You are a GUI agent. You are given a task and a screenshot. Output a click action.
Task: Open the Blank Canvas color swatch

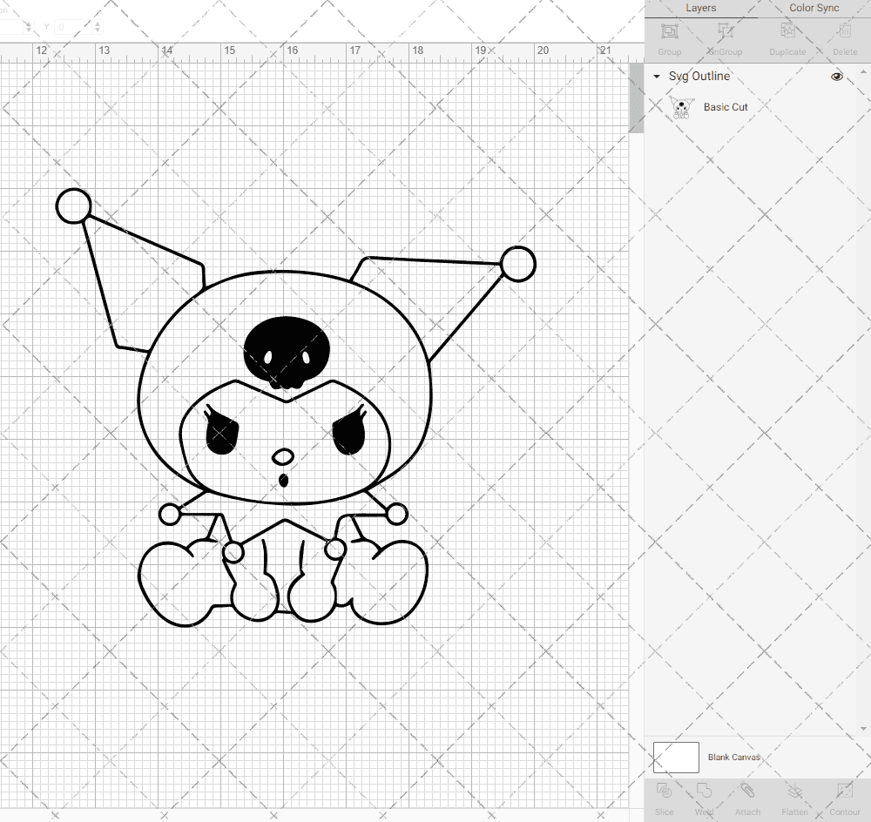click(x=676, y=757)
